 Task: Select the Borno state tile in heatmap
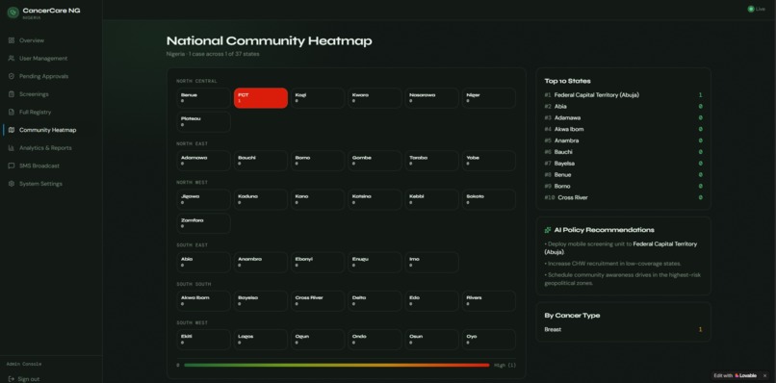(318, 161)
